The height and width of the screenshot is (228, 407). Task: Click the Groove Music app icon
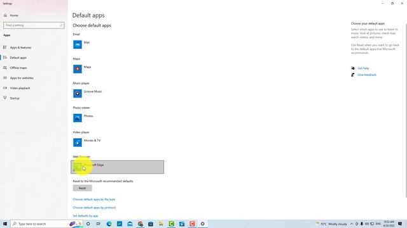78,94
